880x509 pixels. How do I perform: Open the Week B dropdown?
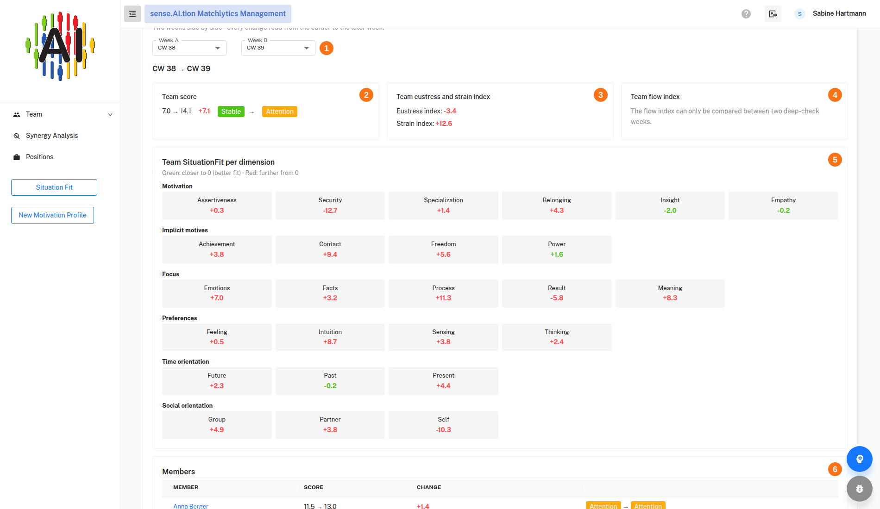[x=278, y=48]
